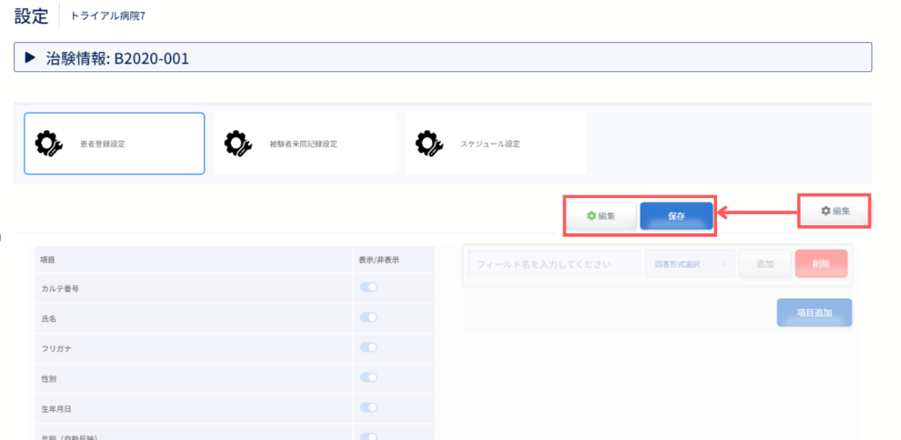Click the gear icon on 患者登録設定 card
The height and width of the screenshot is (440, 901).
pyautogui.click(x=49, y=143)
